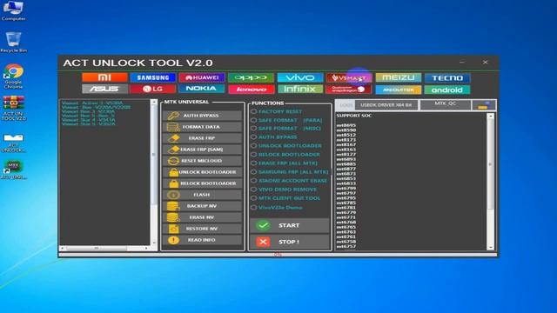Viewport: 557px width, 313px height.
Task: Pick the OPPO brand logo
Action: pyautogui.click(x=251, y=77)
